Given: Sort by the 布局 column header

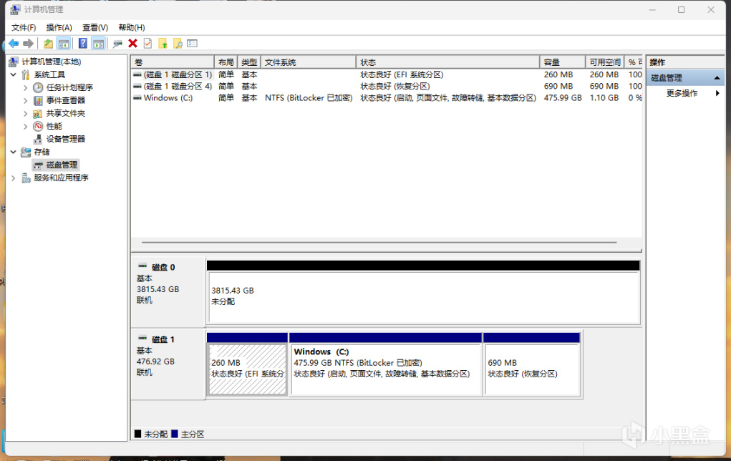Looking at the screenshot, I should (x=226, y=62).
